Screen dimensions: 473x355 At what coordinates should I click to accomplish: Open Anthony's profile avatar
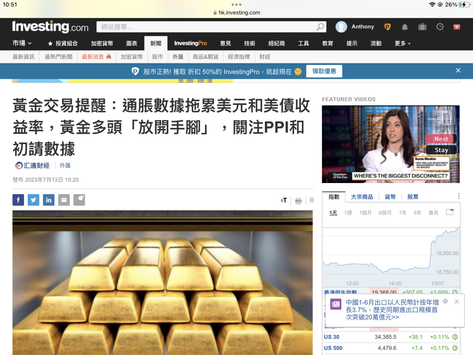tap(341, 27)
